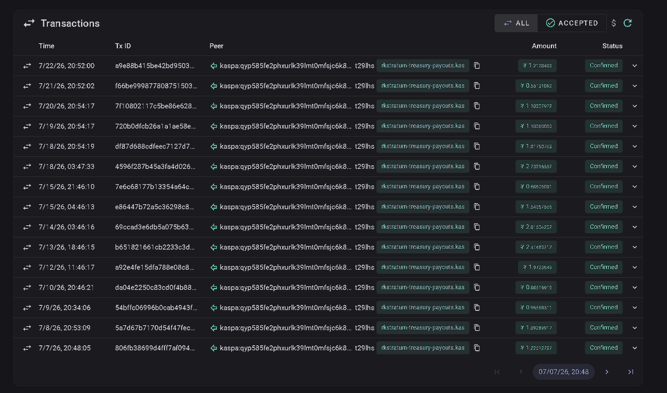Copy peer address in the 7/18/26, 03:47:33 row
Viewport: 667px width, 393px height.
(x=477, y=167)
